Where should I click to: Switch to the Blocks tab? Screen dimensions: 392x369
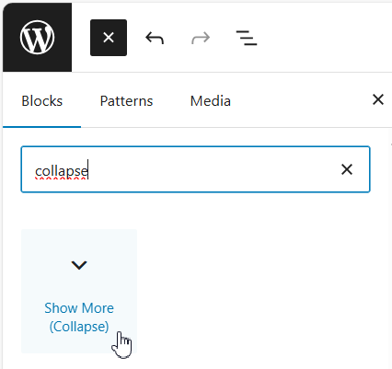click(42, 101)
